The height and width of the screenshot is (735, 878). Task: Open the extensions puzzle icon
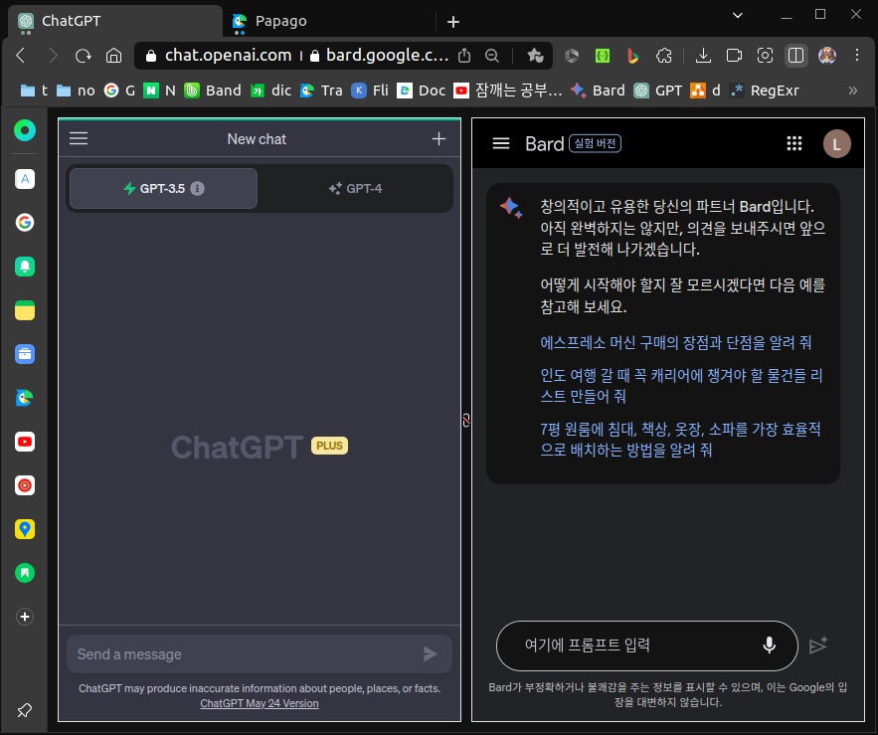point(663,56)
